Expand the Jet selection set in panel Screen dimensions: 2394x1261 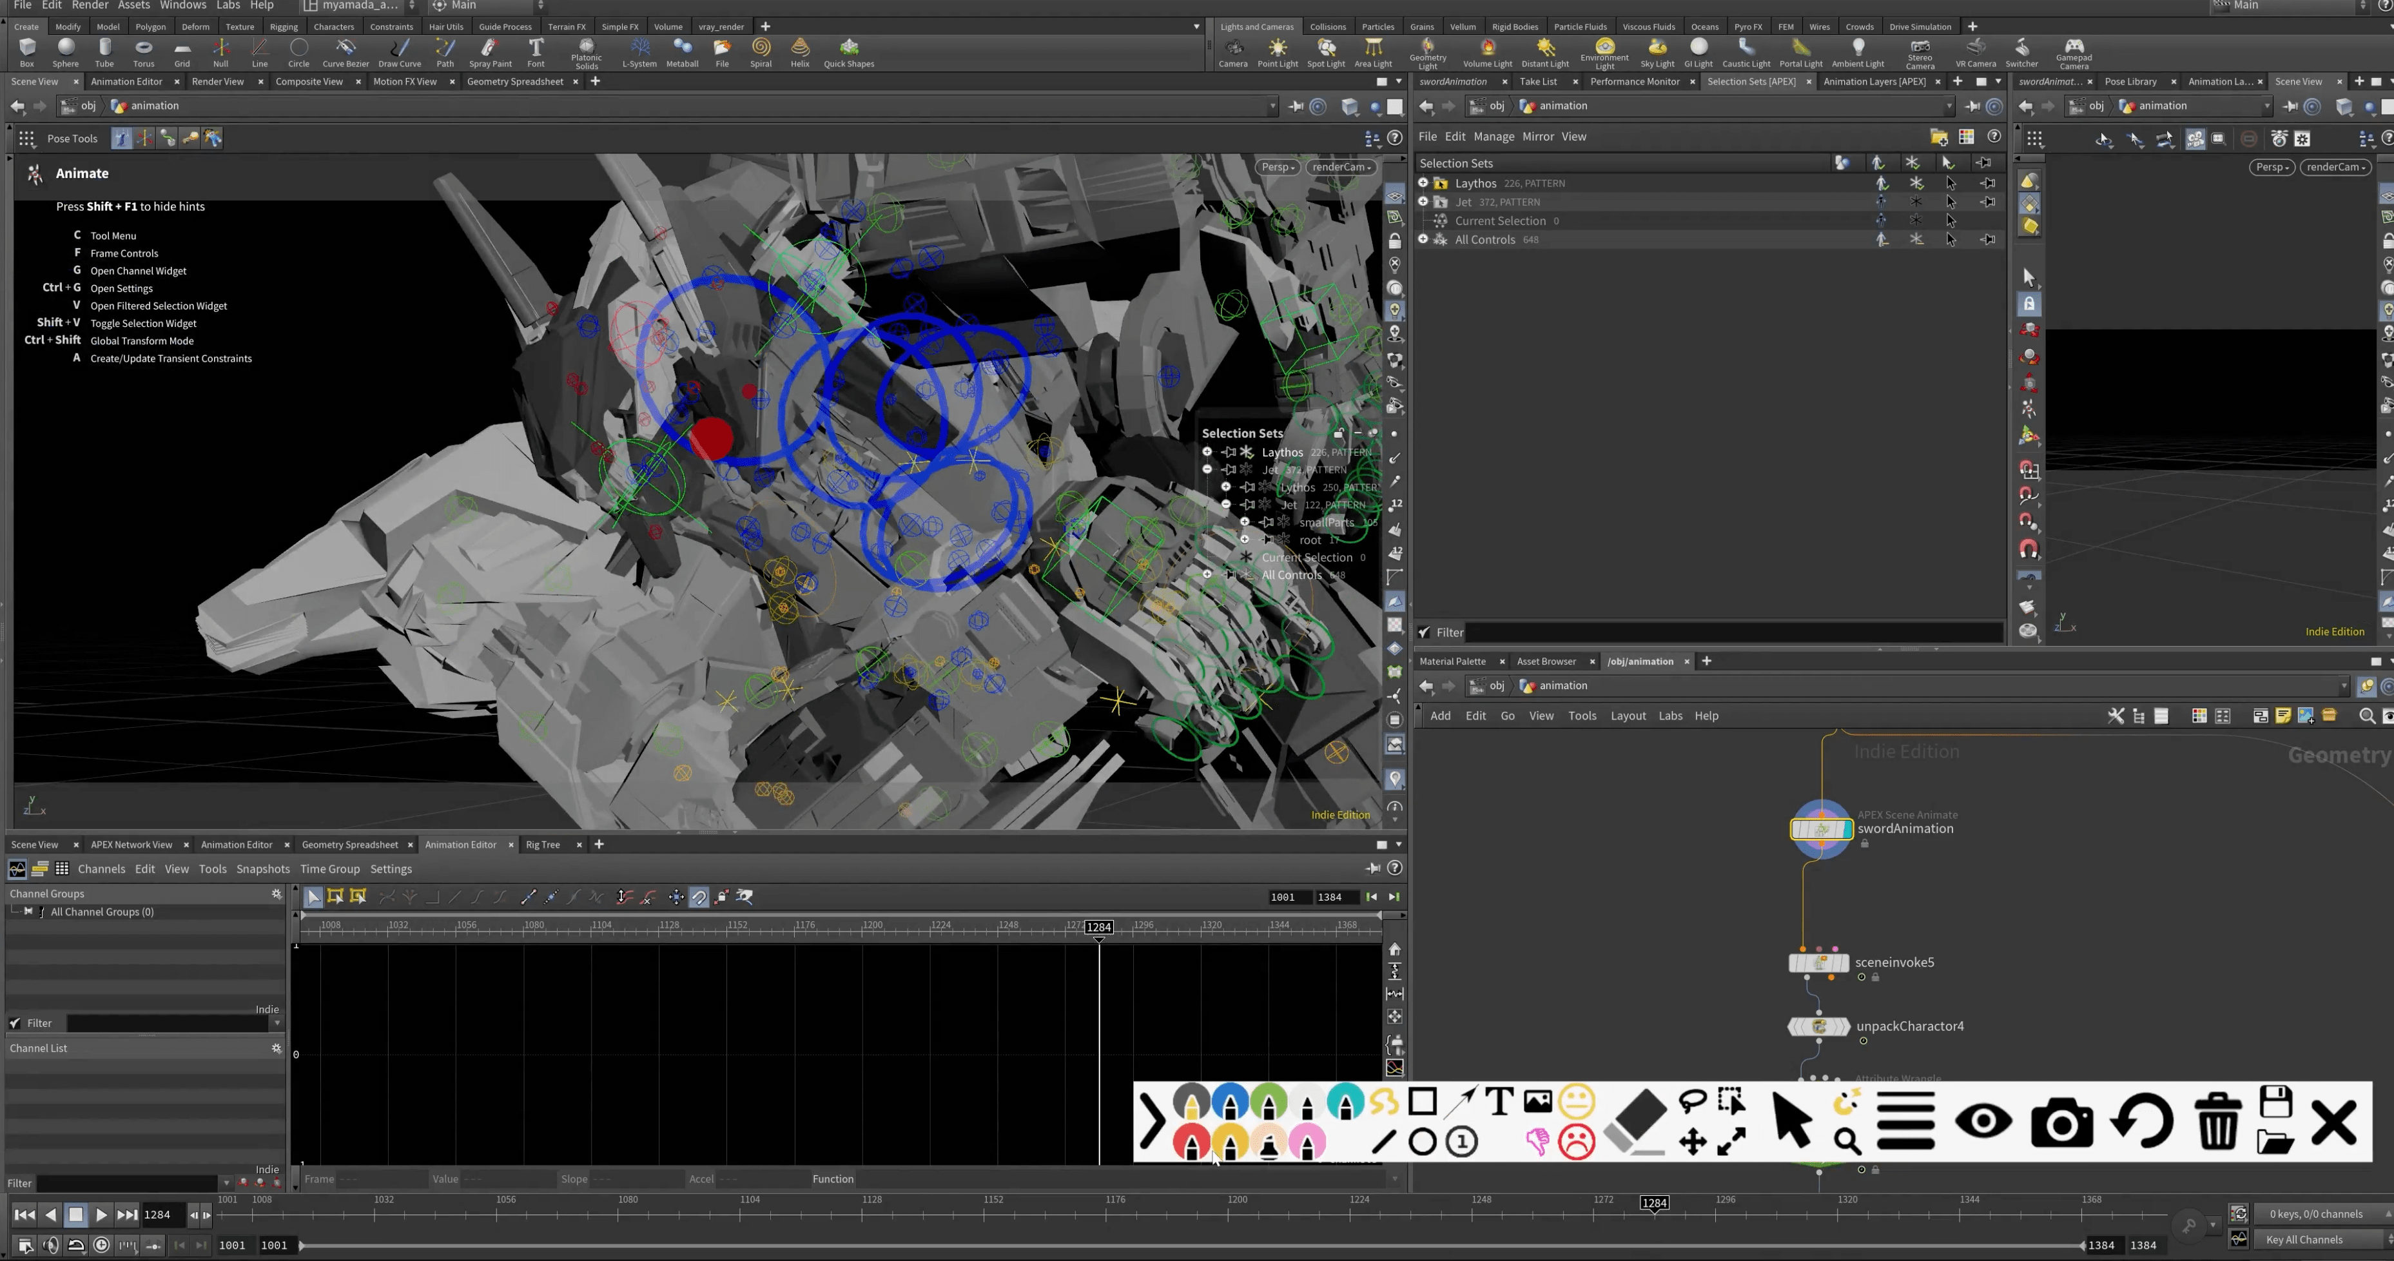[x=1423, y=202]
